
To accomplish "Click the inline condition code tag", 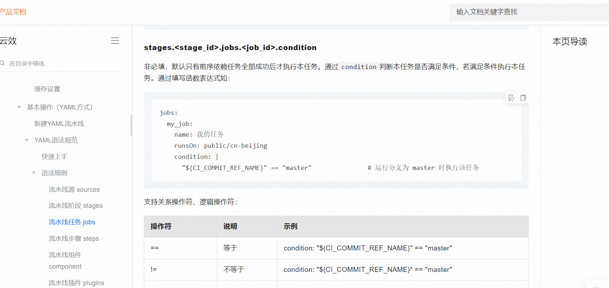I will point(359,67).
